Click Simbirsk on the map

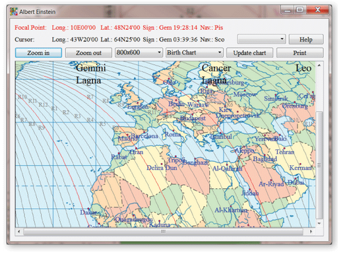276,98
